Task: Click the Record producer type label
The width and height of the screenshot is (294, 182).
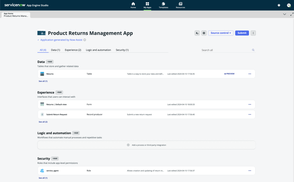Action: pyautogui.click(x=94, y=115)
